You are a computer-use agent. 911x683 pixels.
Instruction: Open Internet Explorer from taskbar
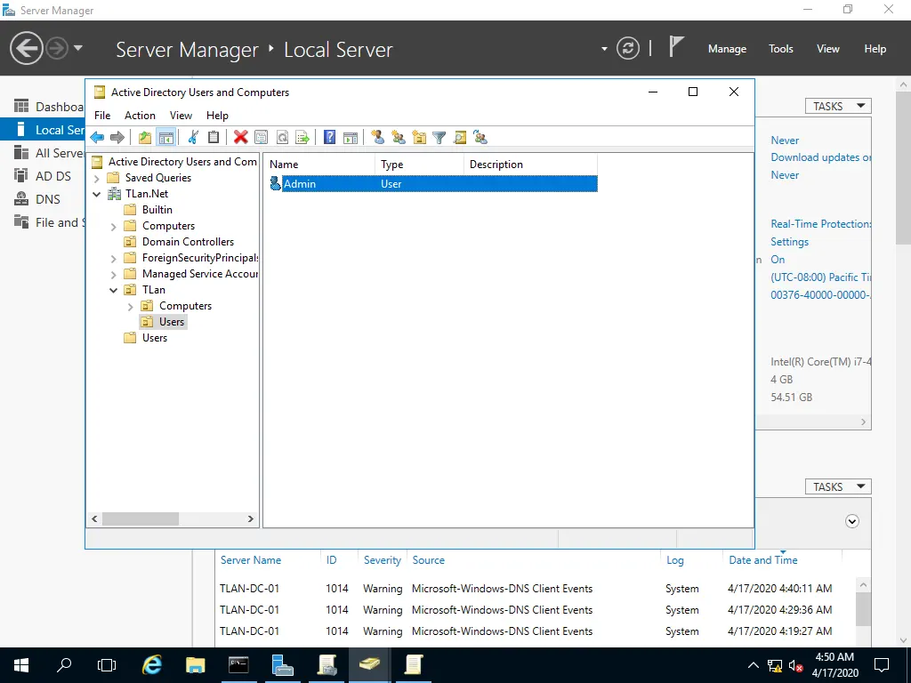pos(151,665)
